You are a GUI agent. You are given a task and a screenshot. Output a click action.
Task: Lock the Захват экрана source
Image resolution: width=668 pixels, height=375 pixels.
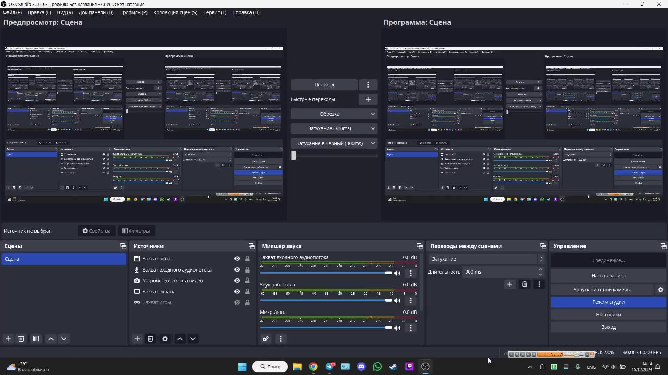coord(247,292)
